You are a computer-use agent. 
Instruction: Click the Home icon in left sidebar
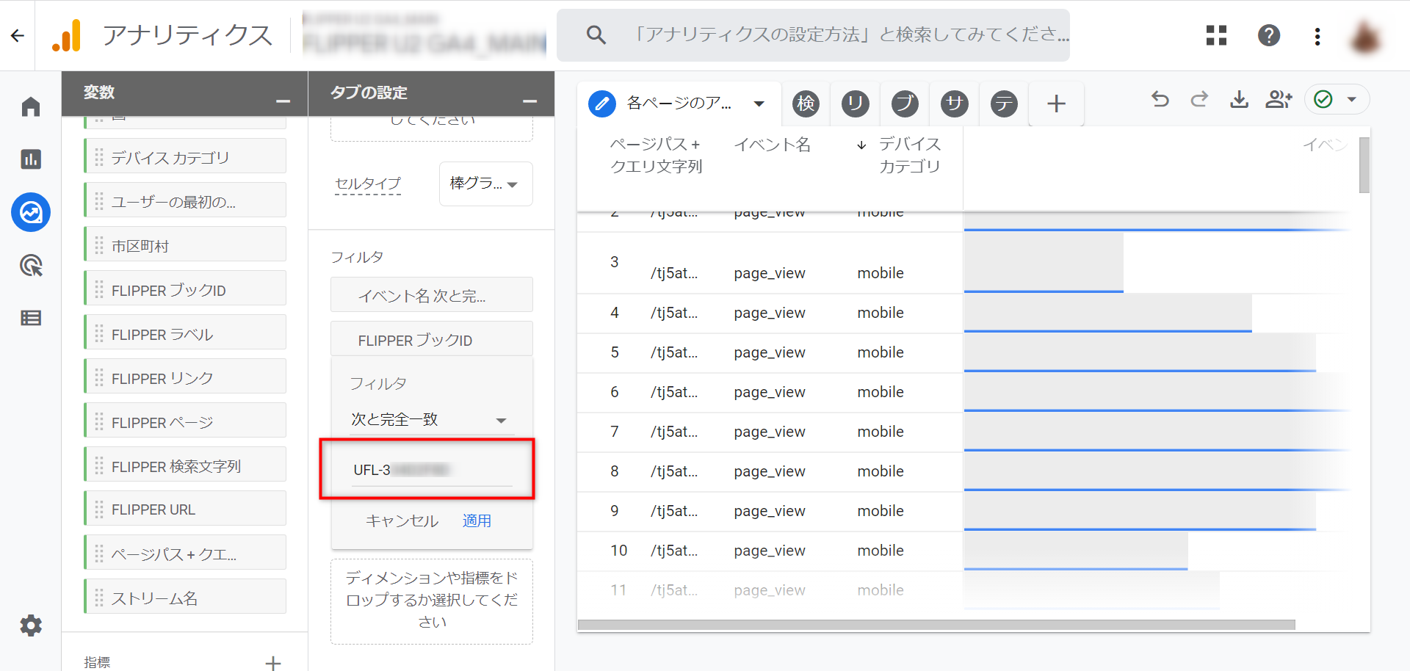coord(31,107)
